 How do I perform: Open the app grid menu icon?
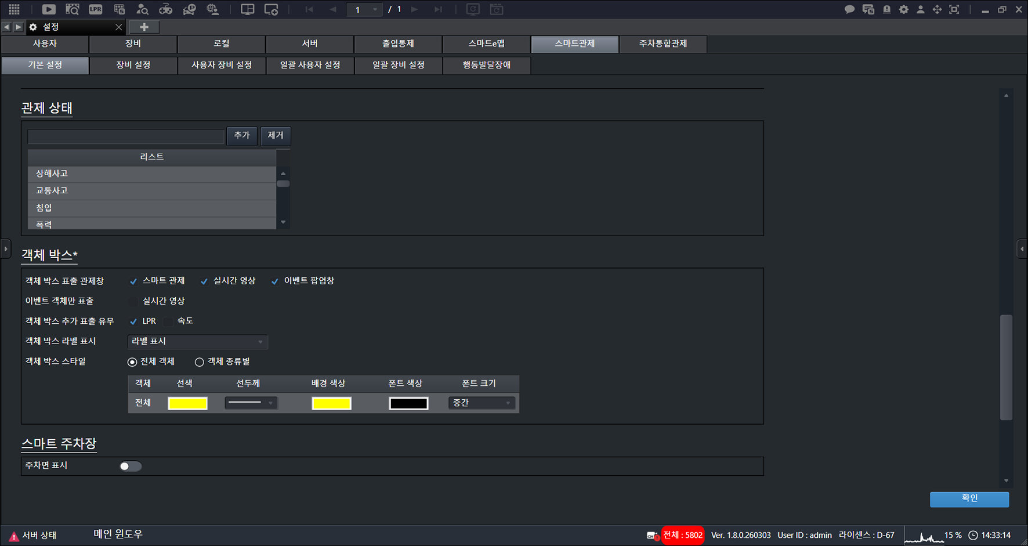tap(14, 9)
